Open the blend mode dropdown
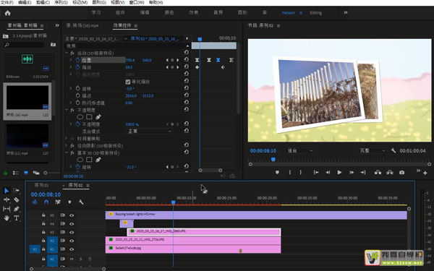Viewport: 434px width, 271px height. 150,131
